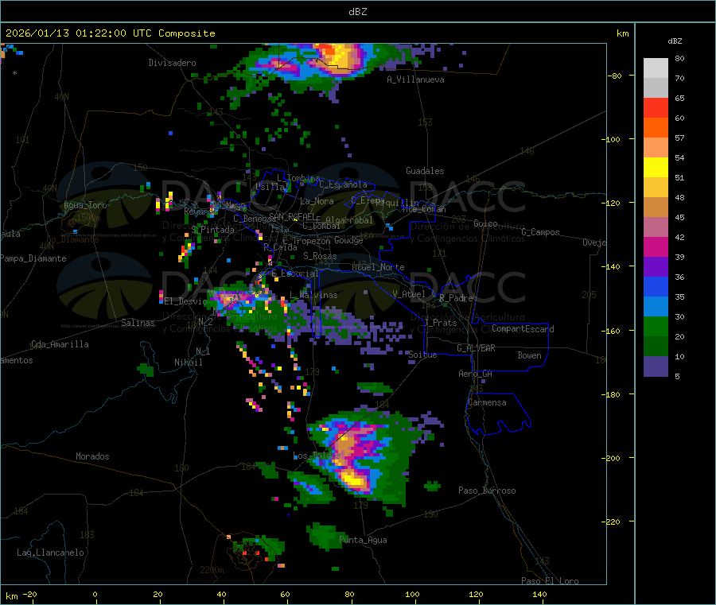Click the '-80' km tick on the right axis
Screen dimensions: 716x605
point(614,76)
